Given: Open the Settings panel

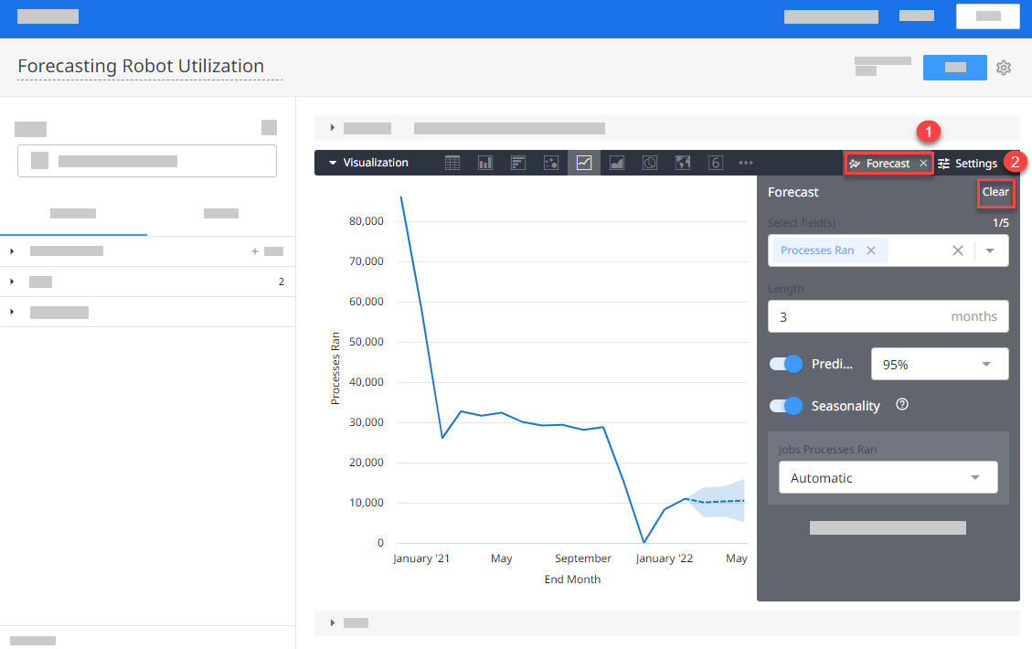Looking at the screenshot, I should 968,162.
